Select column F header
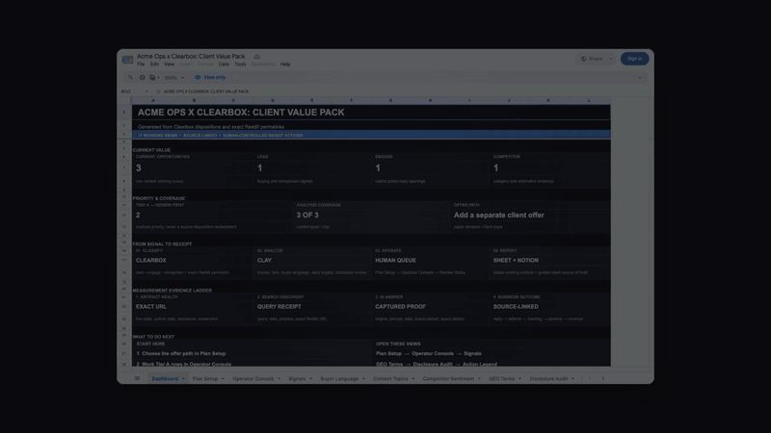Image resolution: width=771 pixels, height=433 pixels. tap(351, 101)
